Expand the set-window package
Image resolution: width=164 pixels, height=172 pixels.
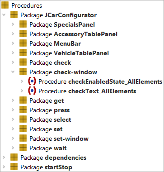click(13, 139)
